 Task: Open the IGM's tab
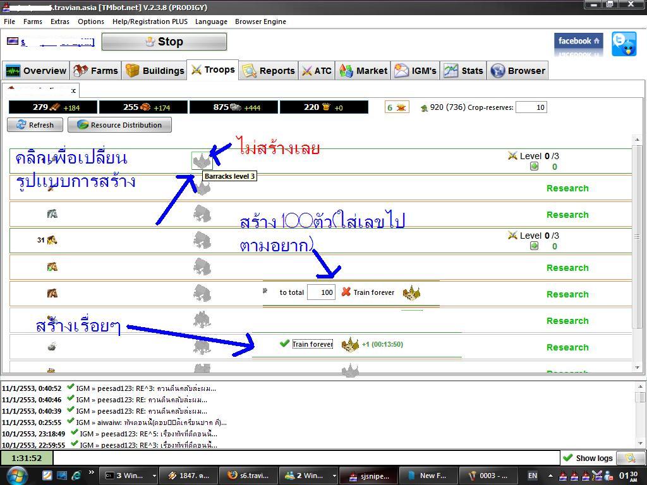(415, 71)
